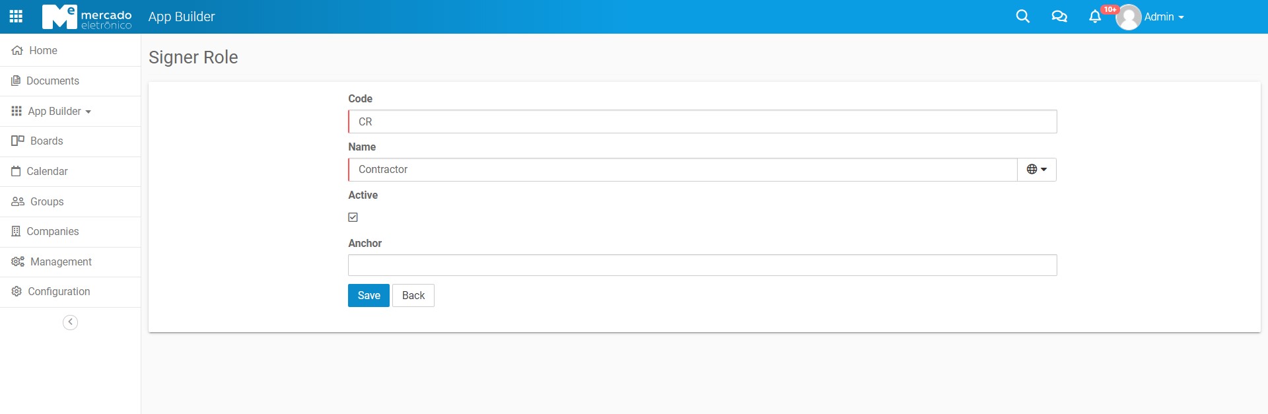This screenshot has width=1268, height=414.
Task: Open Companies from the sidebar
Action: pos(52,232)
